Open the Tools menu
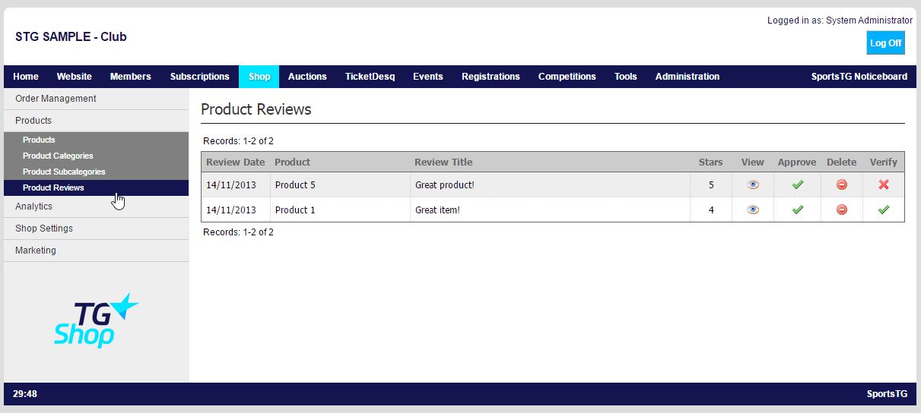 tap(626, 77)
